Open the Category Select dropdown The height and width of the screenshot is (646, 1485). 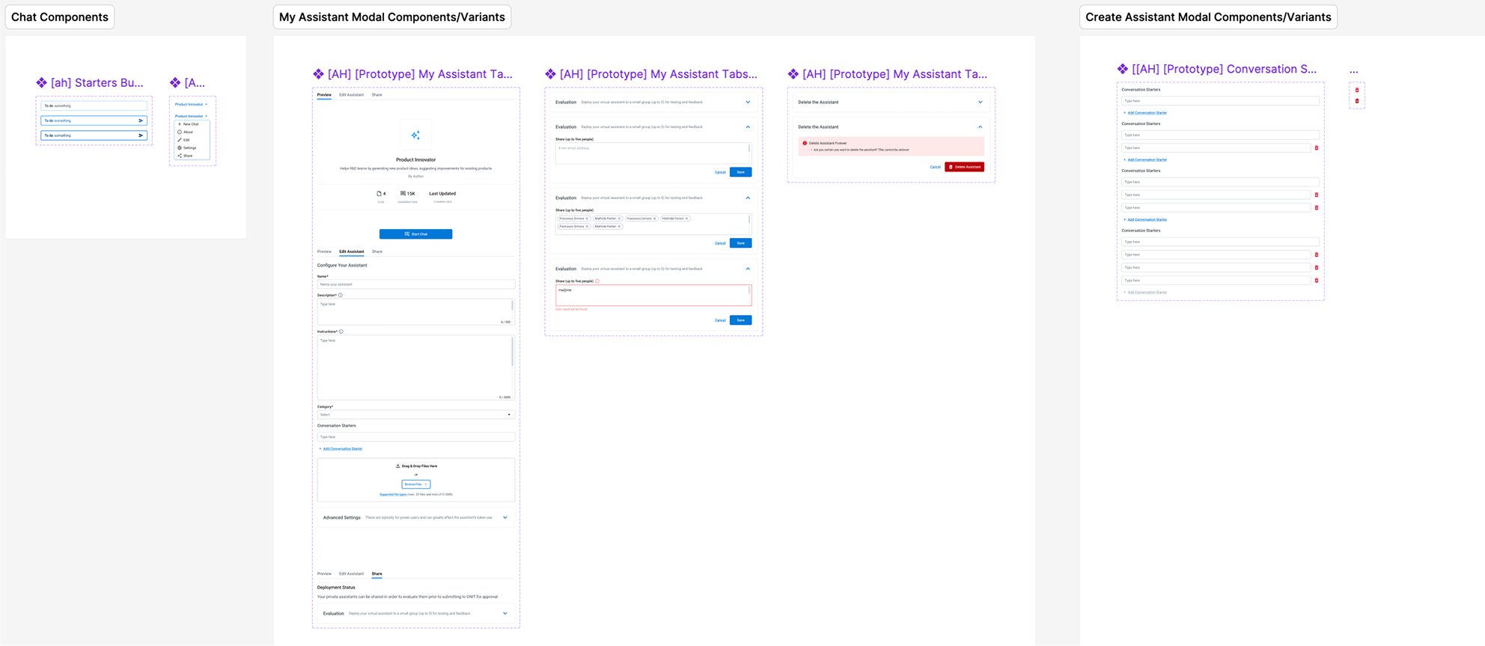tap(415, 415)
